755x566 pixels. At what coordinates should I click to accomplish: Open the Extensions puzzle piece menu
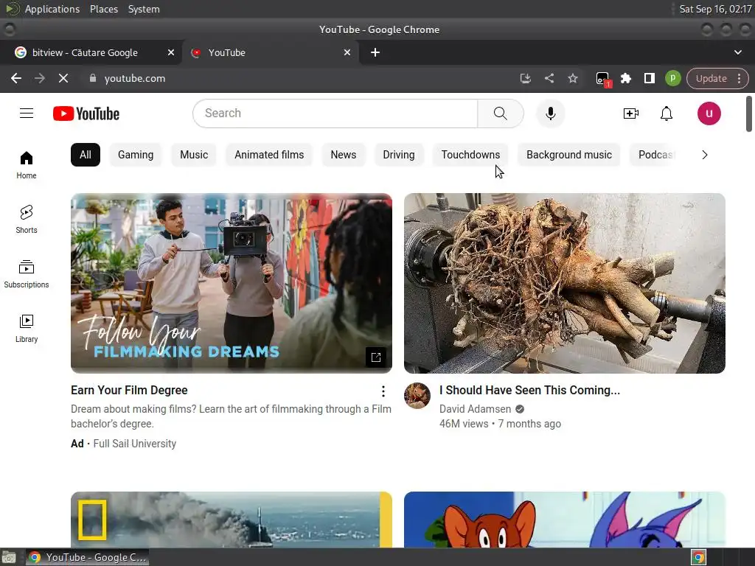point(625,78)
